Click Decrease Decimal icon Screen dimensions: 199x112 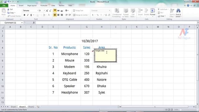109,15
